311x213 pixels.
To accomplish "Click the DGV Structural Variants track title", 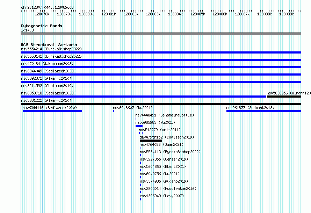I will click(x=49, y=45).
